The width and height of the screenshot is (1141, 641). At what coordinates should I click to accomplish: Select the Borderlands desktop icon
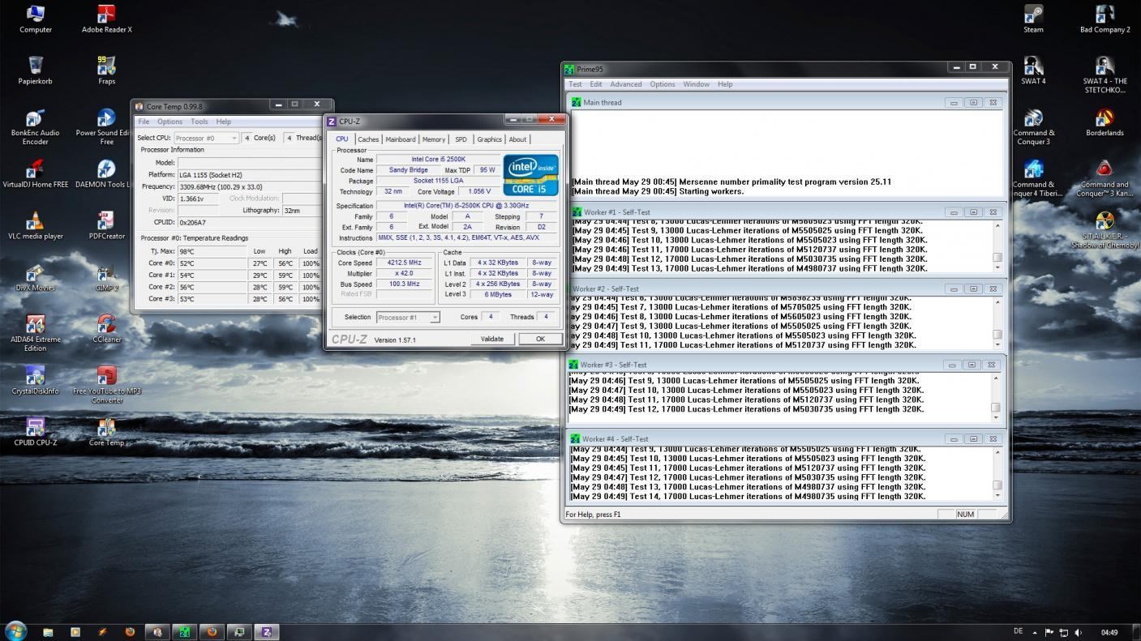click(1105, 122)
